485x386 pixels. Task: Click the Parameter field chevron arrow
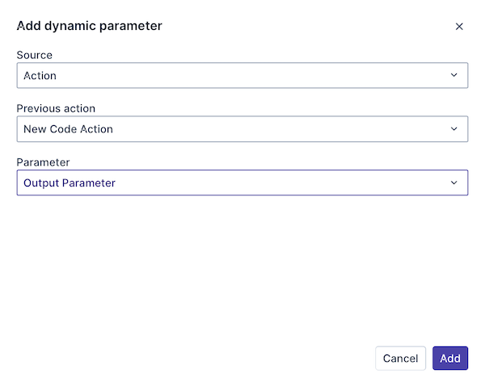(x=453, y=183)
